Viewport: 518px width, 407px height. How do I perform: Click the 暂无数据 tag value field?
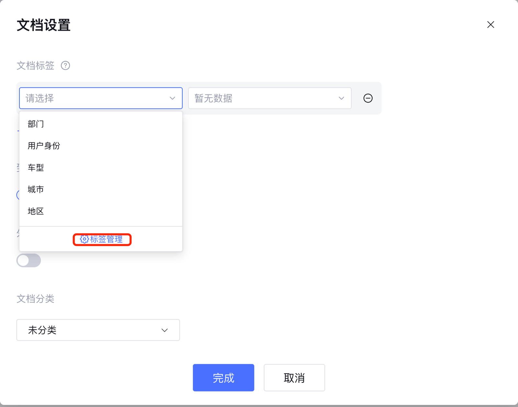tap(262, 98)
